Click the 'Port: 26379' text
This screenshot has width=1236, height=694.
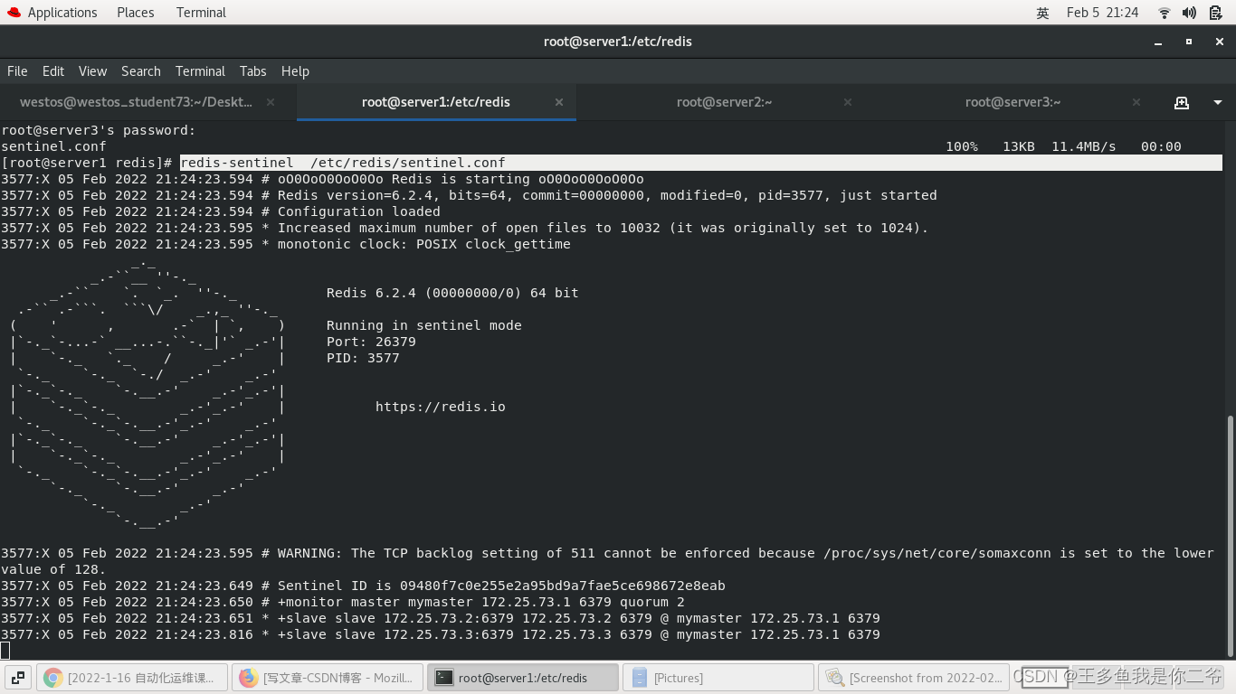pos(371,342)
